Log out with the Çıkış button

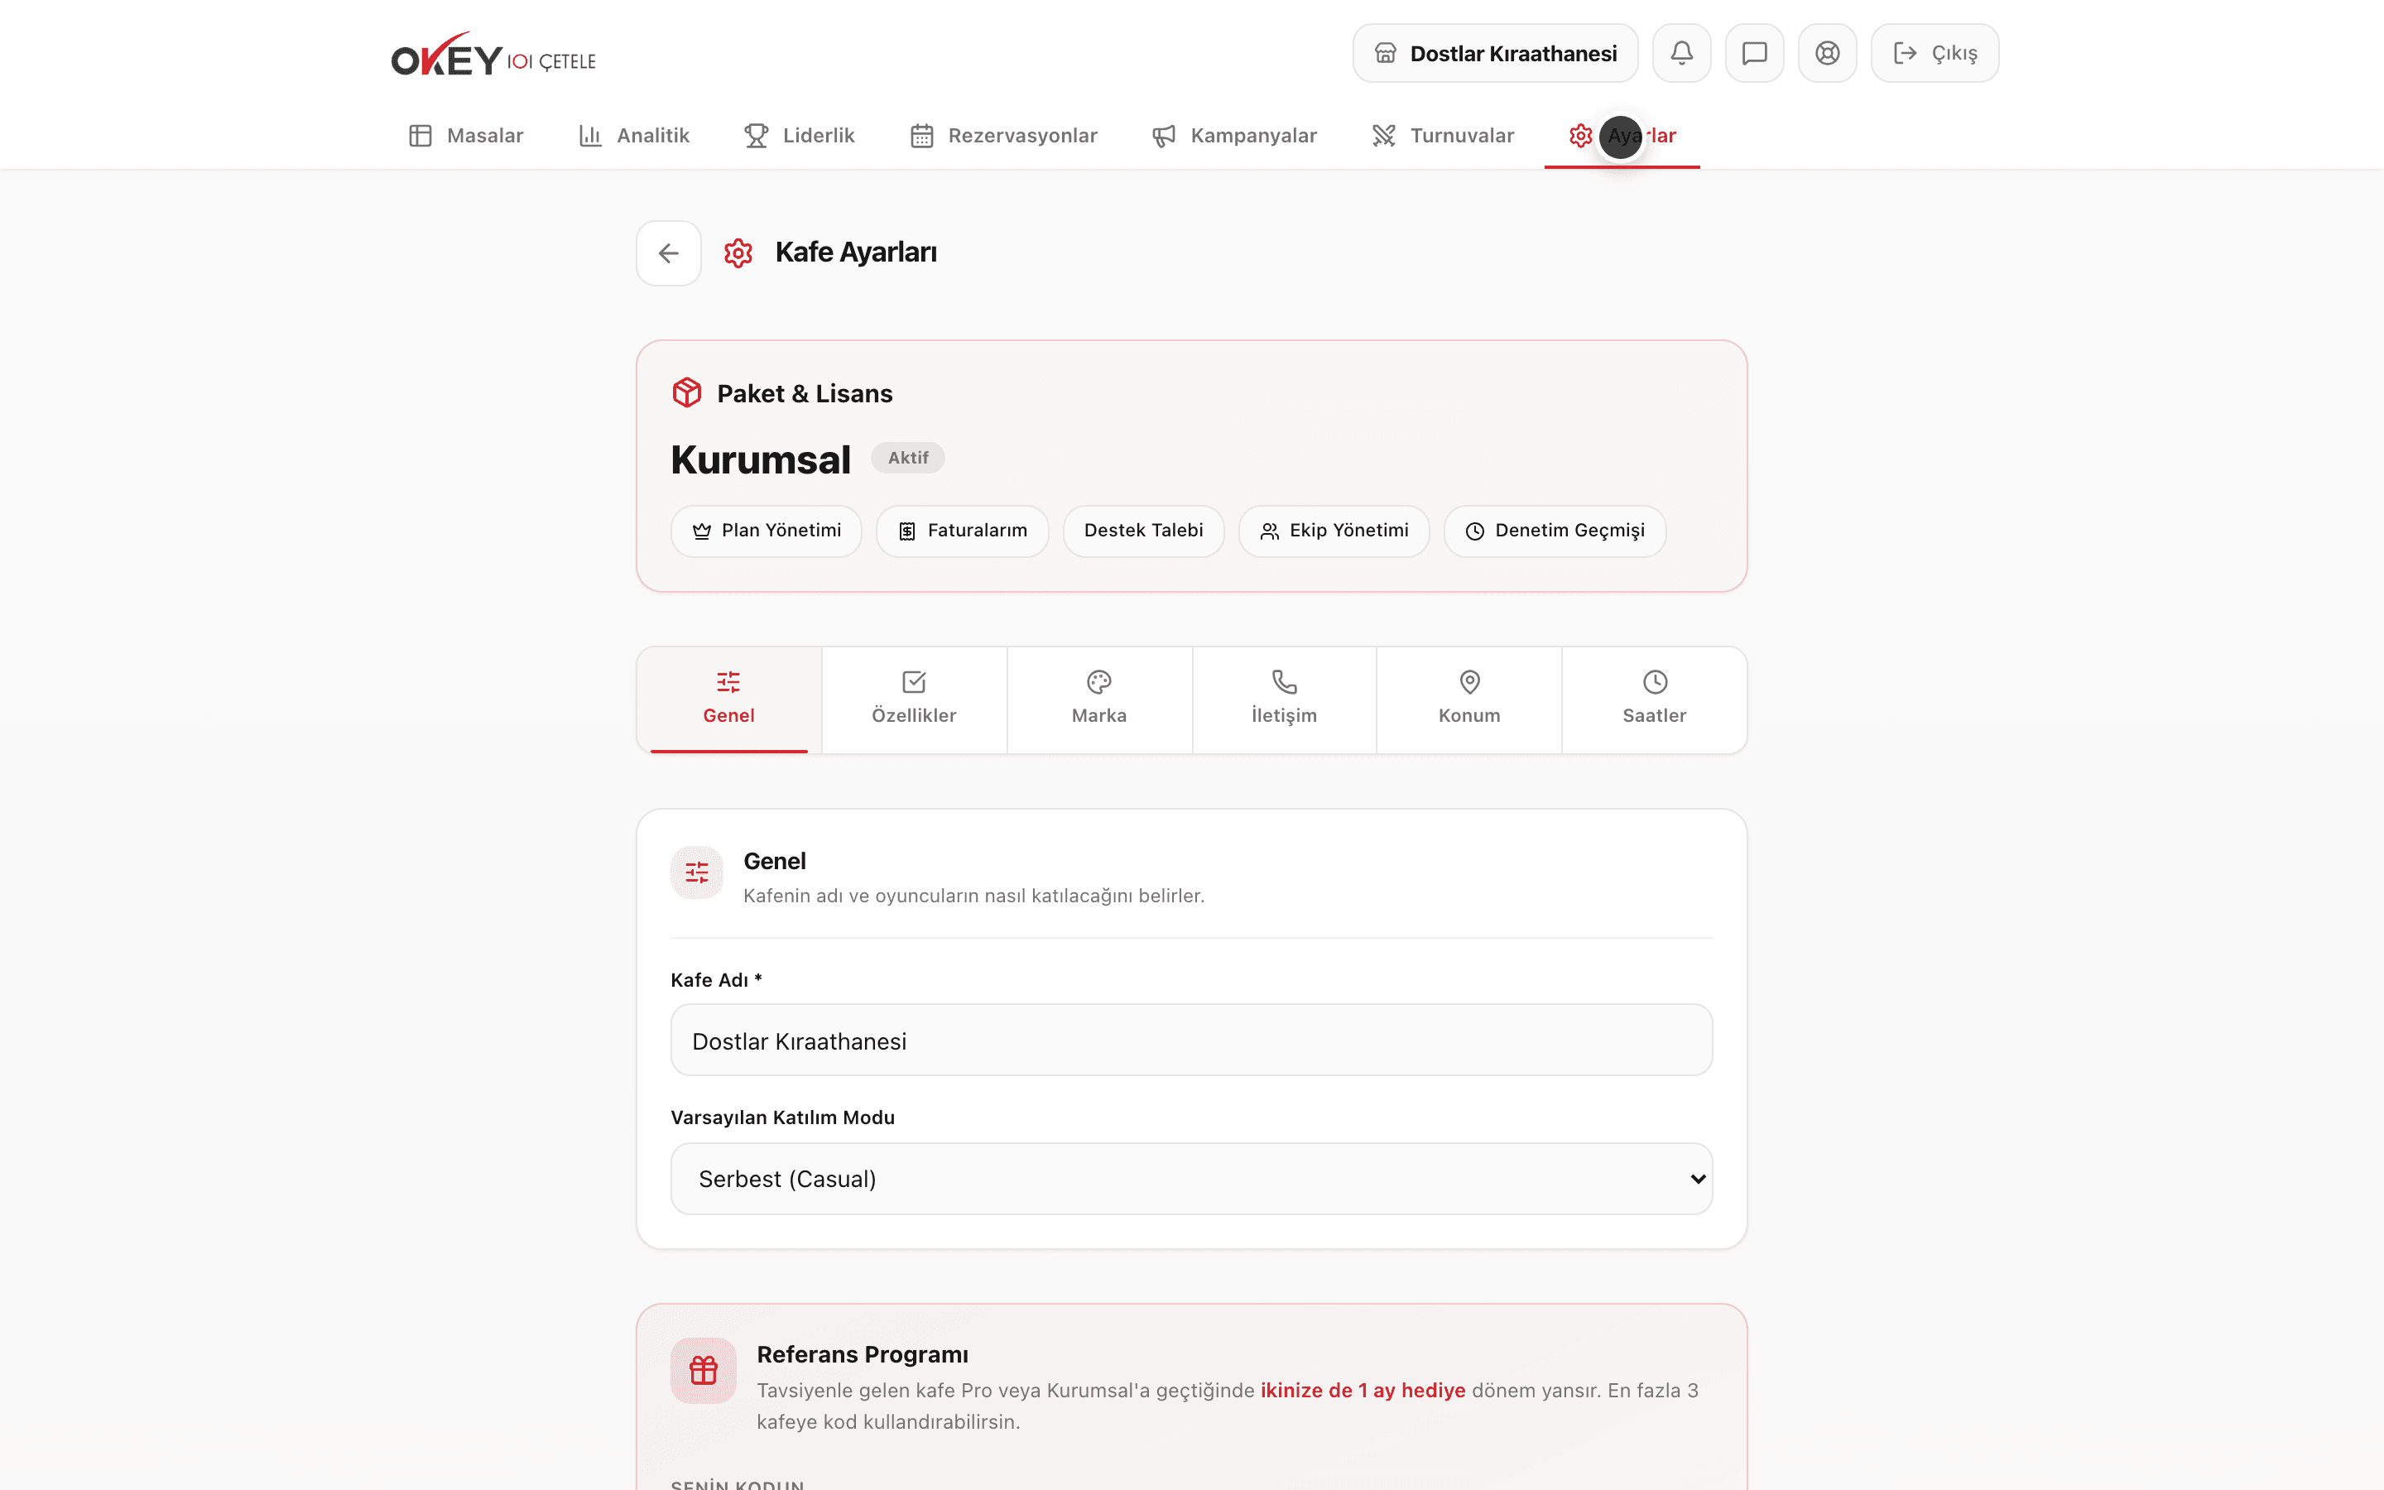pyautogui.click(x=1935, y=53)
